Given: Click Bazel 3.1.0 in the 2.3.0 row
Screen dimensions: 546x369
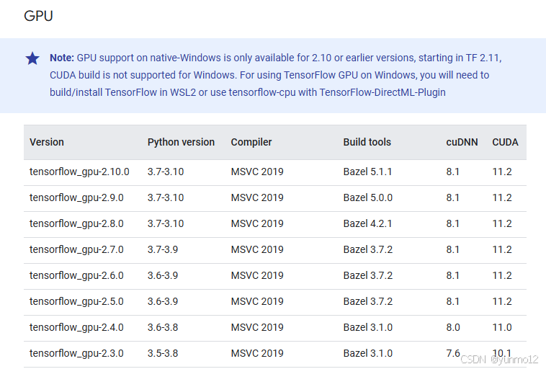Looking at the screenshot, I should coord(367,353).
